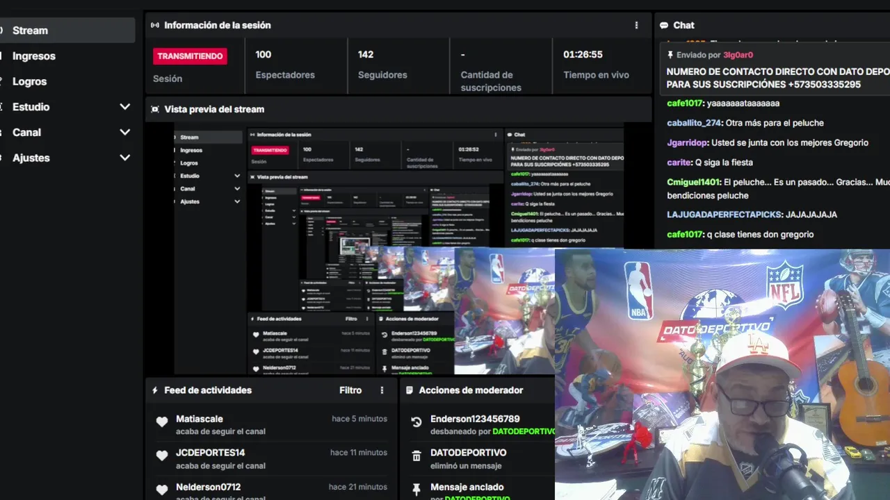Open Logros page from sidebar
Viewport: 890px width, 500px height.
click(29, 81)
